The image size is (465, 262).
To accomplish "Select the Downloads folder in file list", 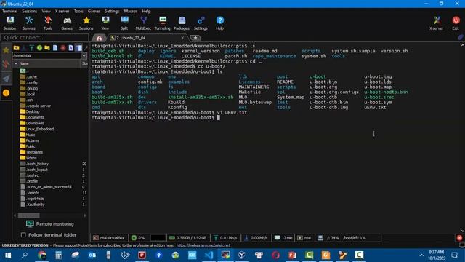I will tap(32, 123).
